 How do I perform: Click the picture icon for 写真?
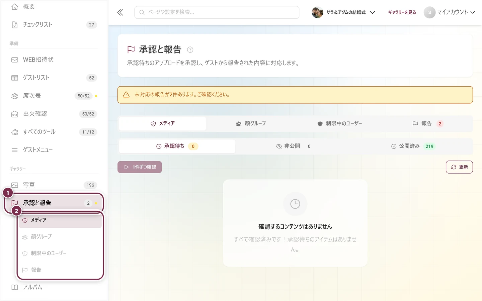pos(15,185)
